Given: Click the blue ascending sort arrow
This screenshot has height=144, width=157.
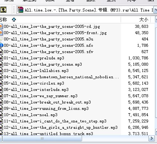Looking at the screenshot, I should coord(14,20).
